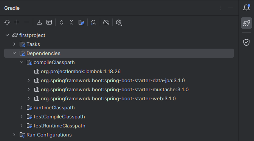Image resolution: width=254 pixels, height=141 pixels.
Task: Click the Gradle panel title
Action: (12, 8)
